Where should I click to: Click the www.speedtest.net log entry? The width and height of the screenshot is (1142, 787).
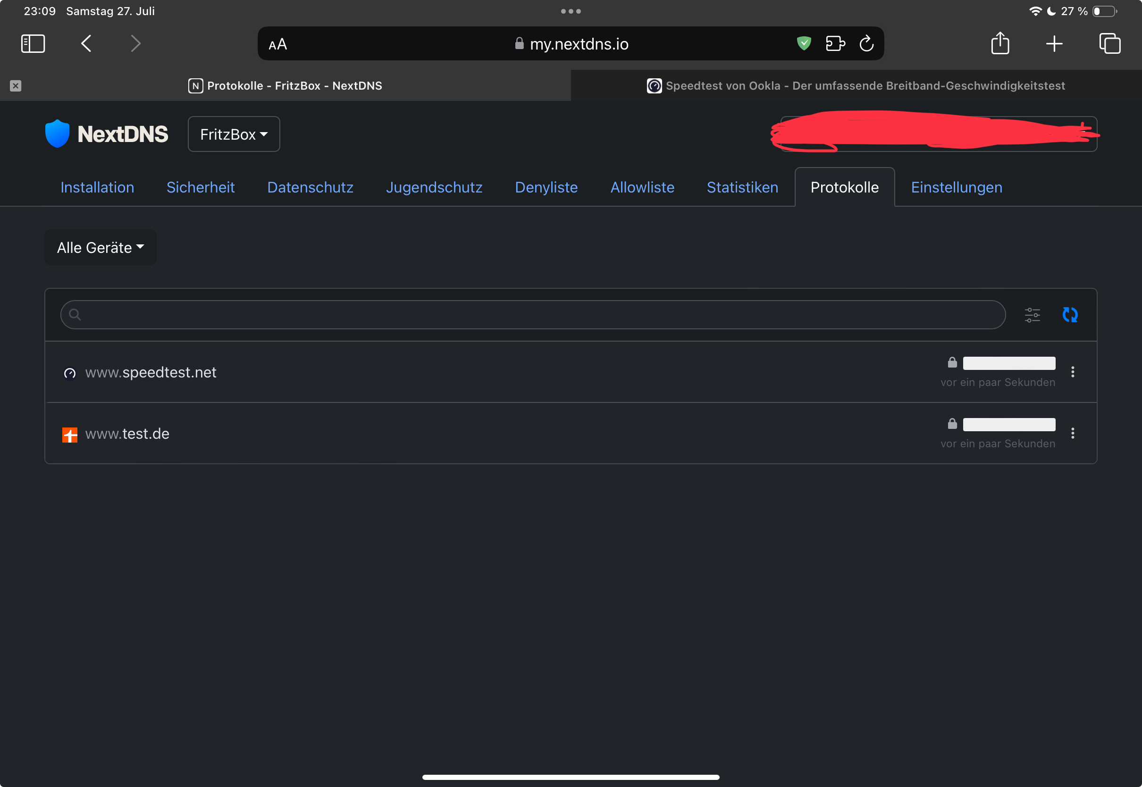point(151,372)
